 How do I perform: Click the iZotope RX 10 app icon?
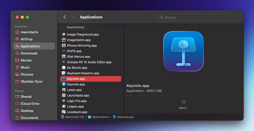(x=64, y=62)
